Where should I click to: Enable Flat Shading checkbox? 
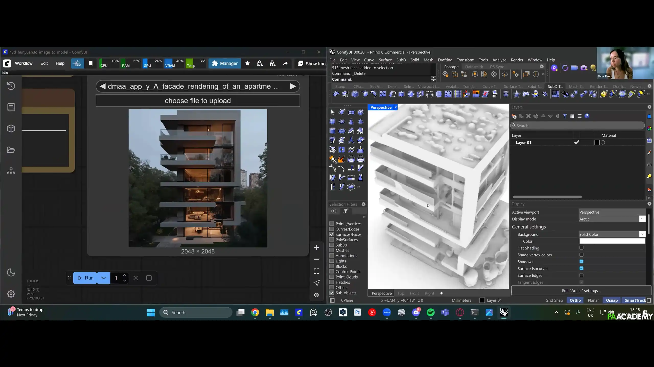tap(581, 248)
